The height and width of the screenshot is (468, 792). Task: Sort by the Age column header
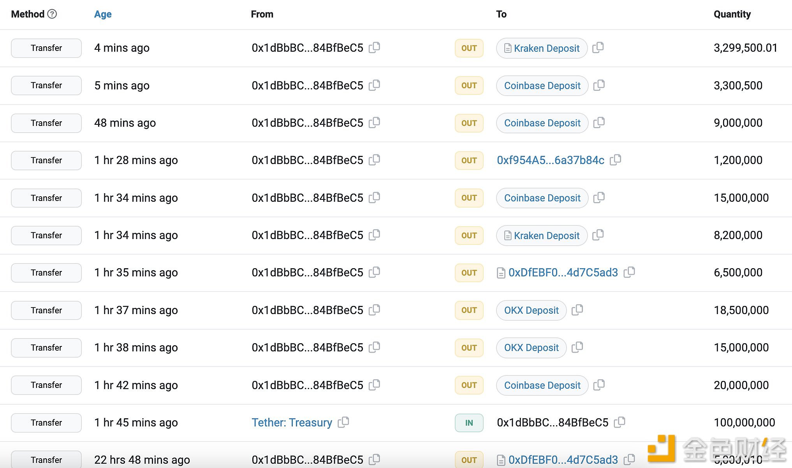(103, 14)
